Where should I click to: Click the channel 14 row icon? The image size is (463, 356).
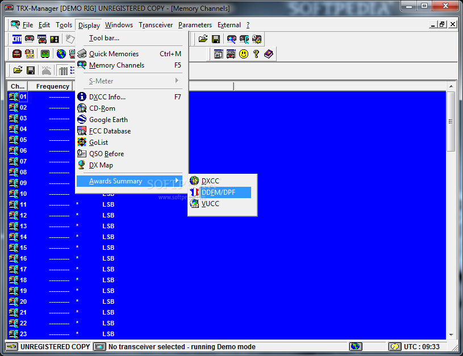[x=14, y=237]
